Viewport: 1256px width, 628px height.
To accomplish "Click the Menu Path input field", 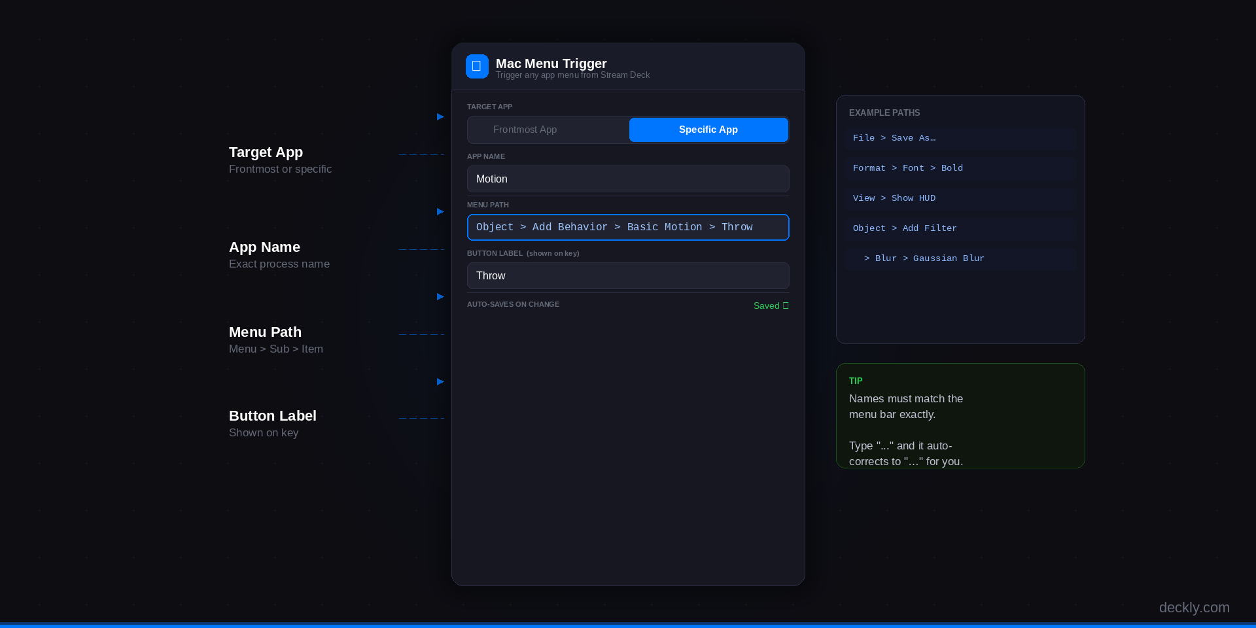I will click(x=628, y=227).
